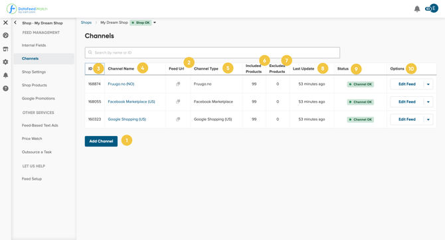Open the dashboard gauge icon in sidebar

[5, 35]
